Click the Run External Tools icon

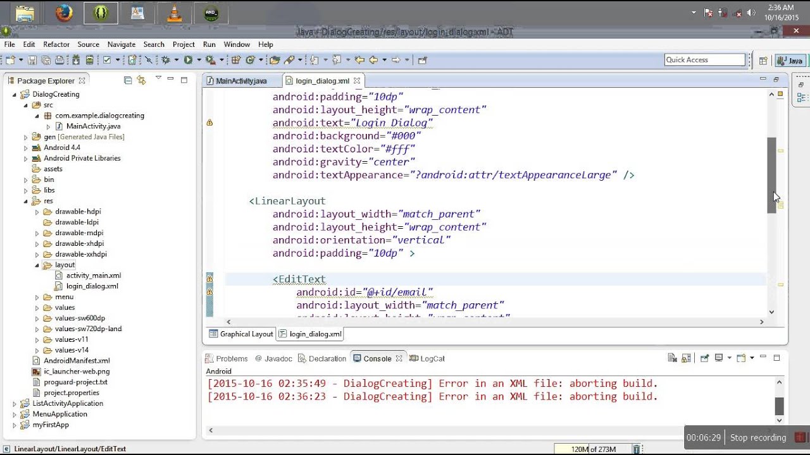(210, 60)
